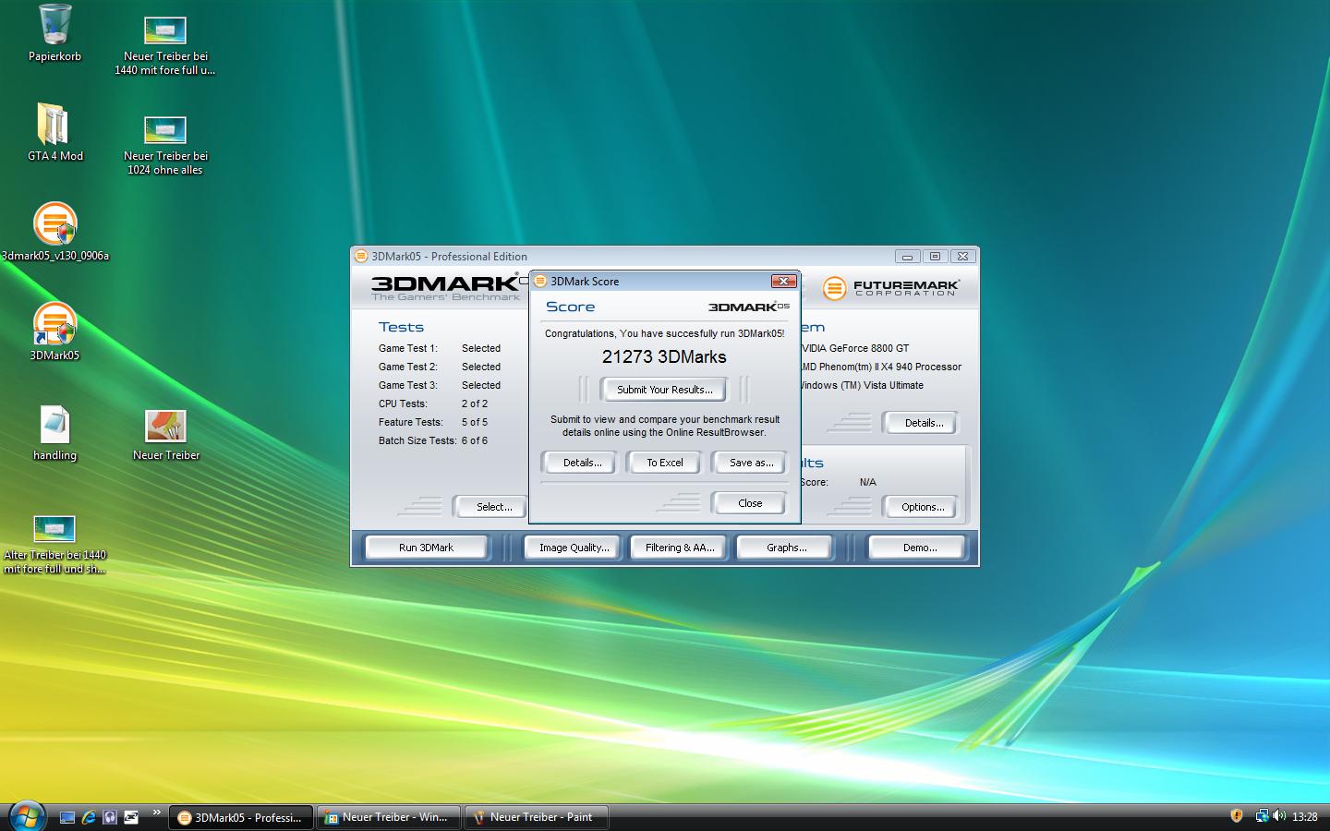
Task: Open the Windows Start orb
Action: point(26,815)
